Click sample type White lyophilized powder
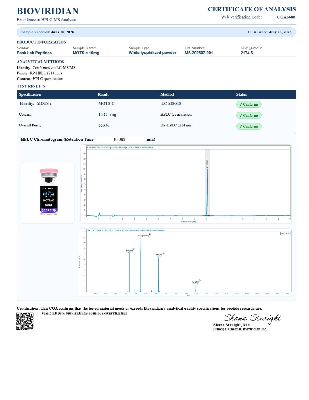Viewport: 309px width, 400px height. pos(152,53)
